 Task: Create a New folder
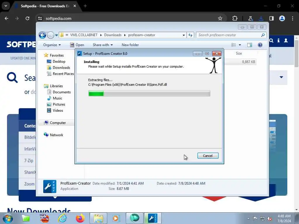click(x=130, y=45)
